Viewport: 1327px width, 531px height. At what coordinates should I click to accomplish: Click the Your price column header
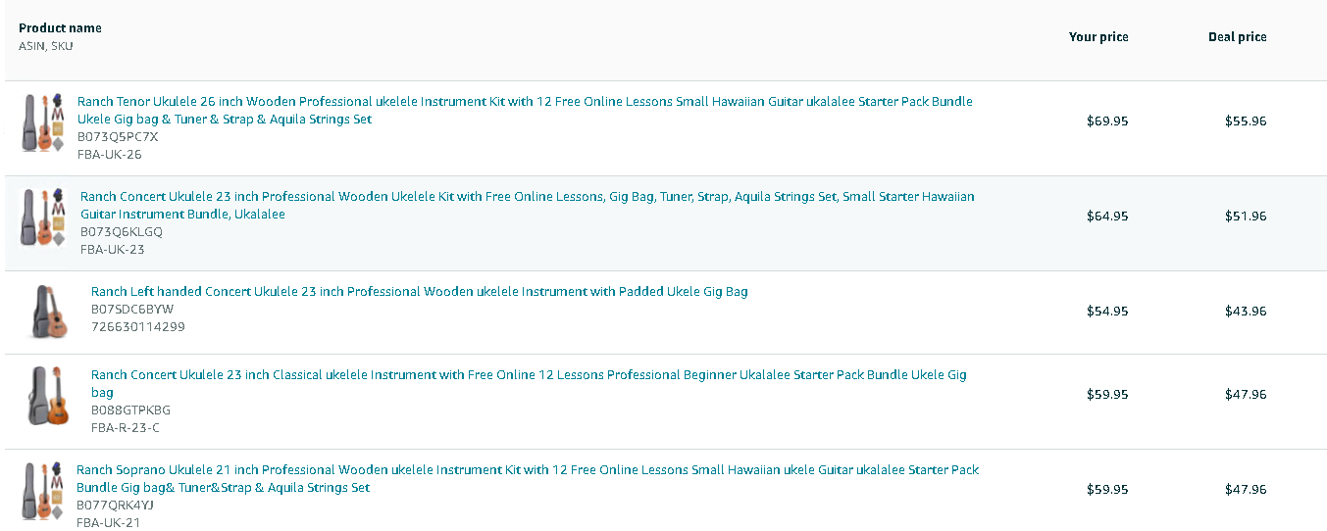click(x=1098, y=36)
